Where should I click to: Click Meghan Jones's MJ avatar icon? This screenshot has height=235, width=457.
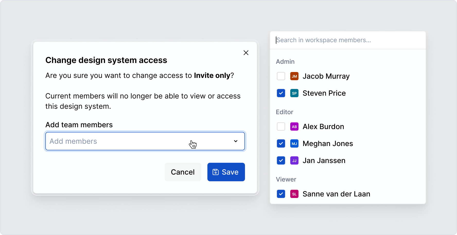294,143
